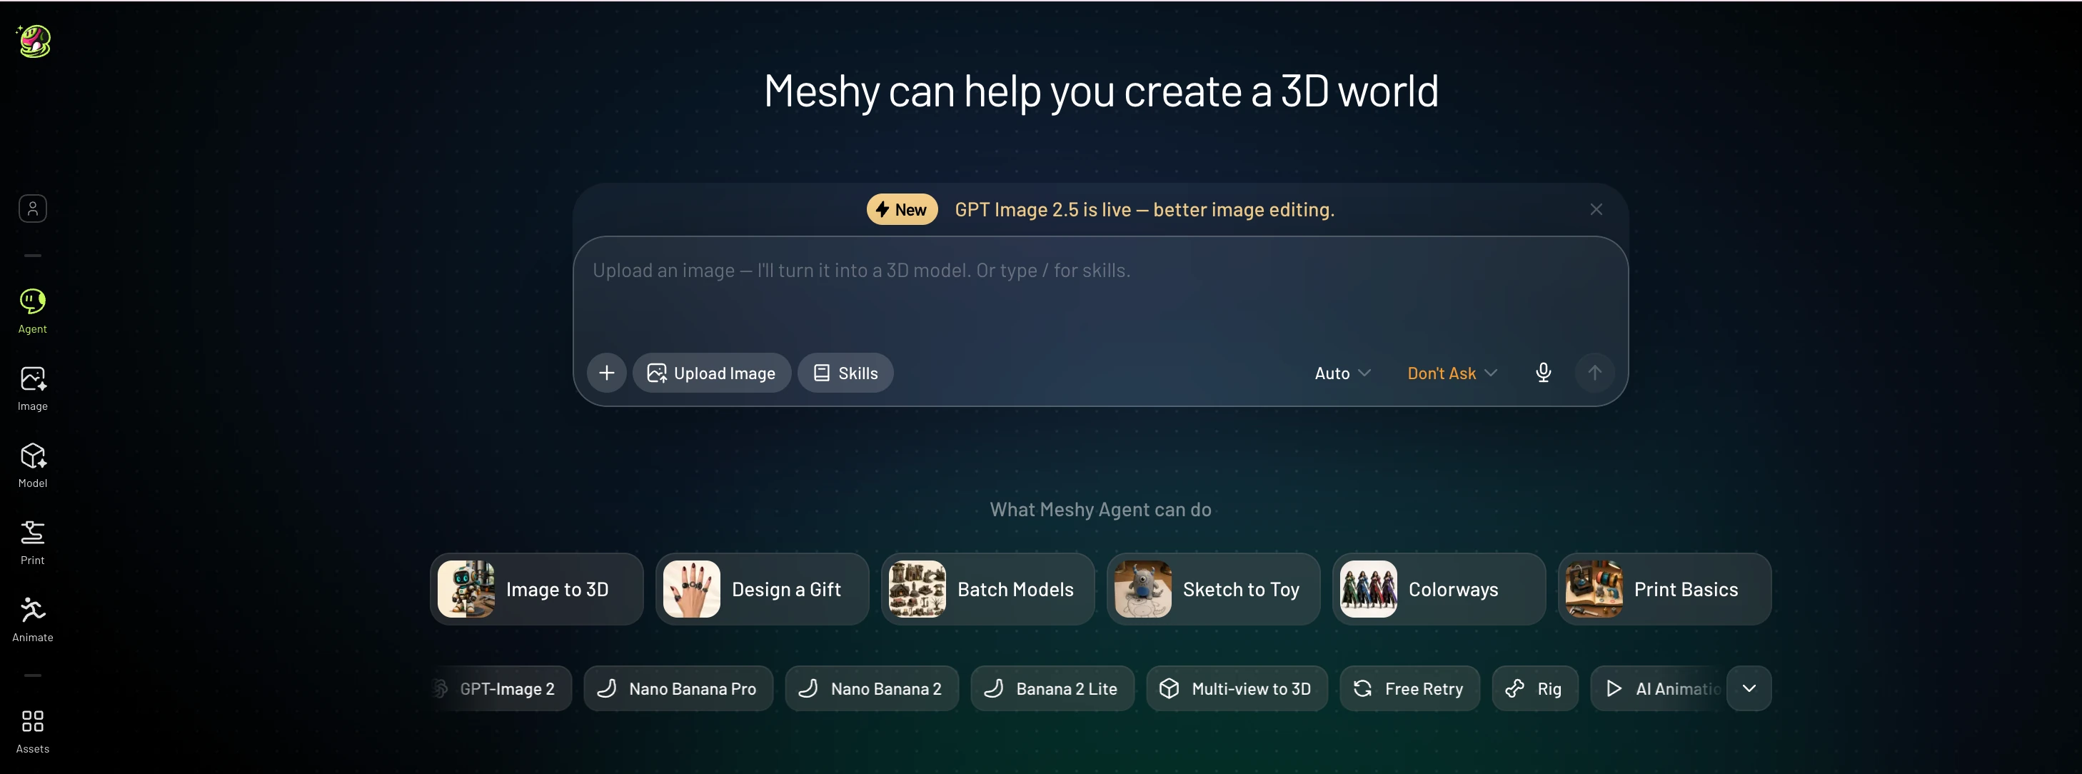
Task: Select the Nano Banana Pro chip
Action: click(x=678, y=688)
